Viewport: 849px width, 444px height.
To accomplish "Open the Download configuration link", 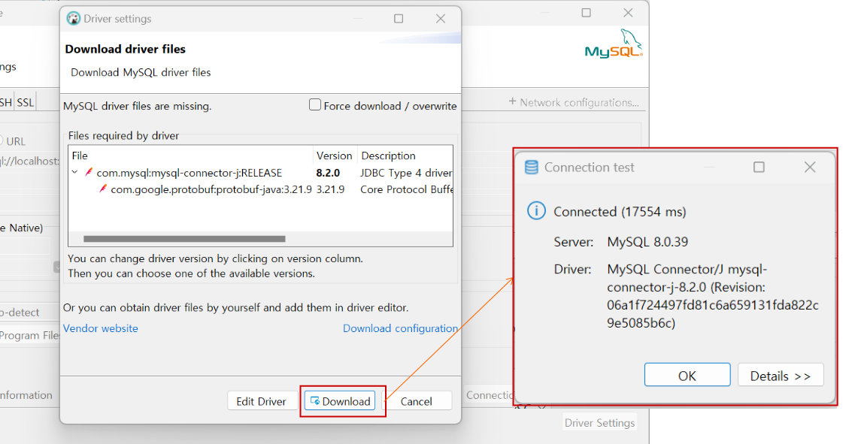I will (400, 328).
